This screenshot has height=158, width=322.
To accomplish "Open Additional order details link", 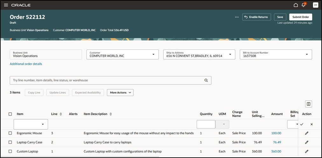I will (x=26, y=64).
